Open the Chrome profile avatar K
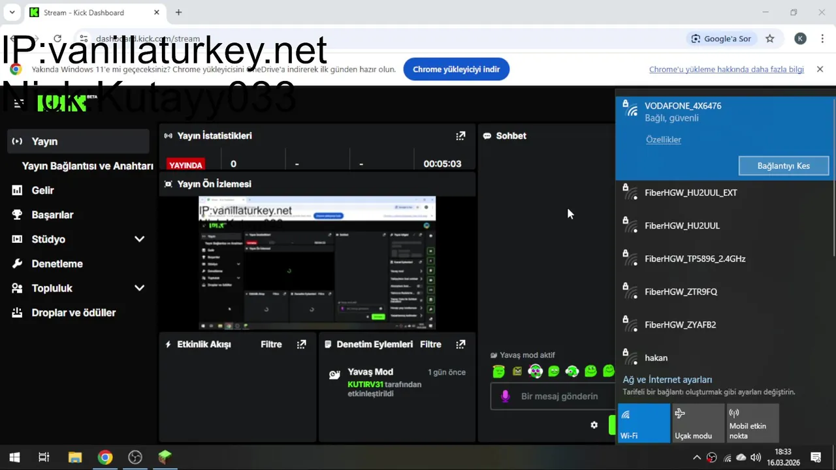Image resolution: width=836 pixels, height=470 pixels. (800, 39)
